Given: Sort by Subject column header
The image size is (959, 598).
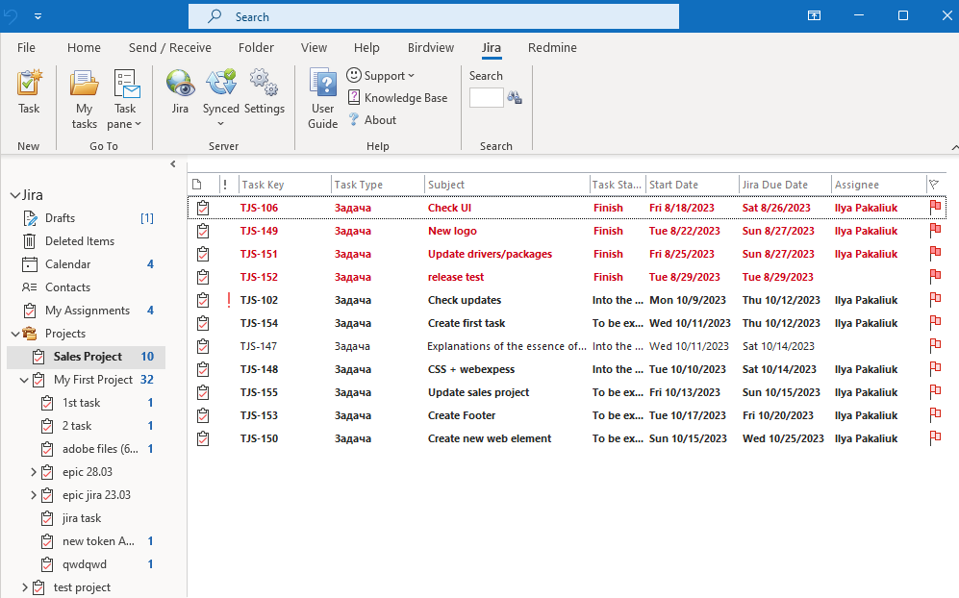Looking at the screenshot, I should pyautogui.click(x=507, y=185).
